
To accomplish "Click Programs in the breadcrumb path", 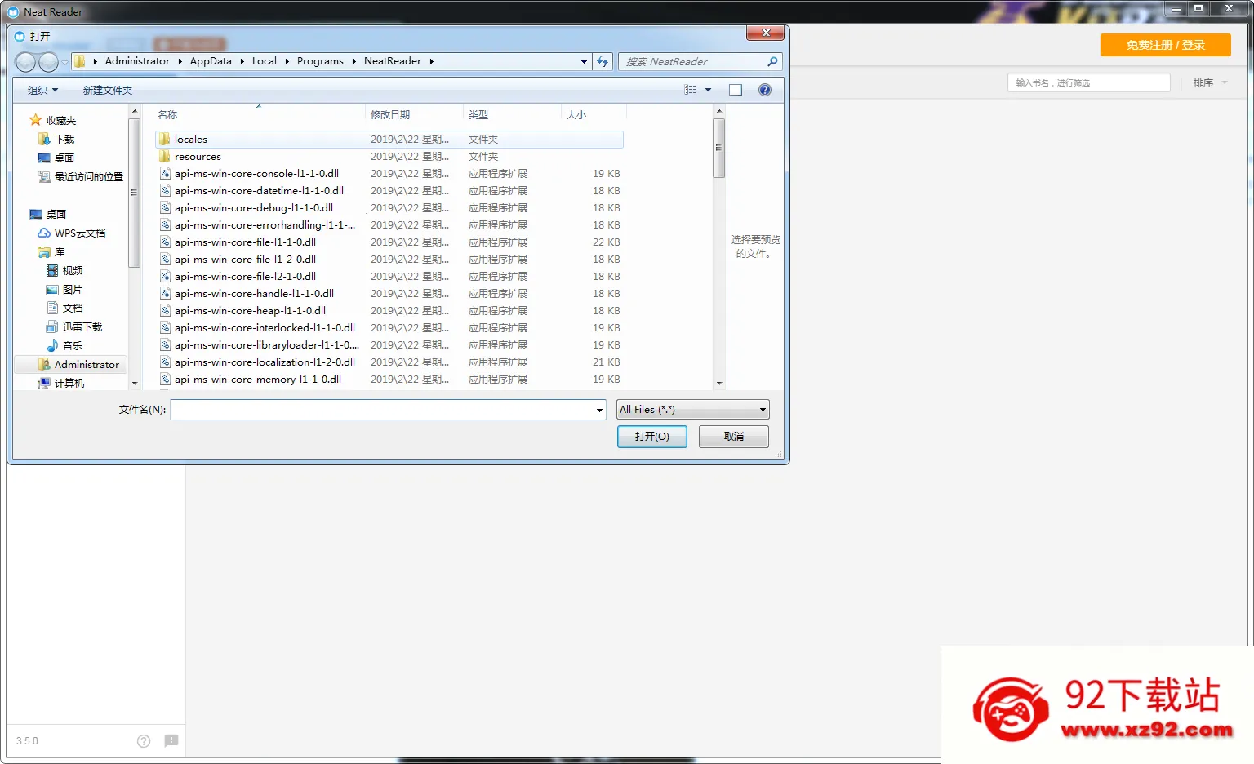I will click(x=320, y=61).
